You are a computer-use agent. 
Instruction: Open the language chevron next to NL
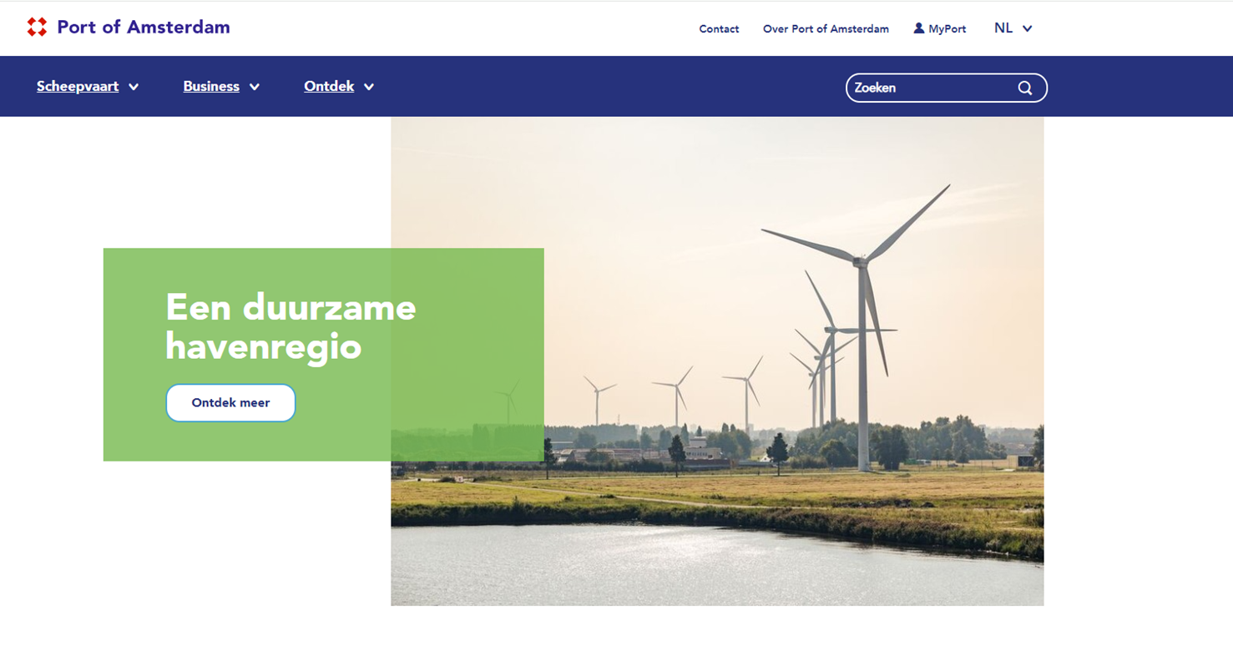coord(1028,28)
